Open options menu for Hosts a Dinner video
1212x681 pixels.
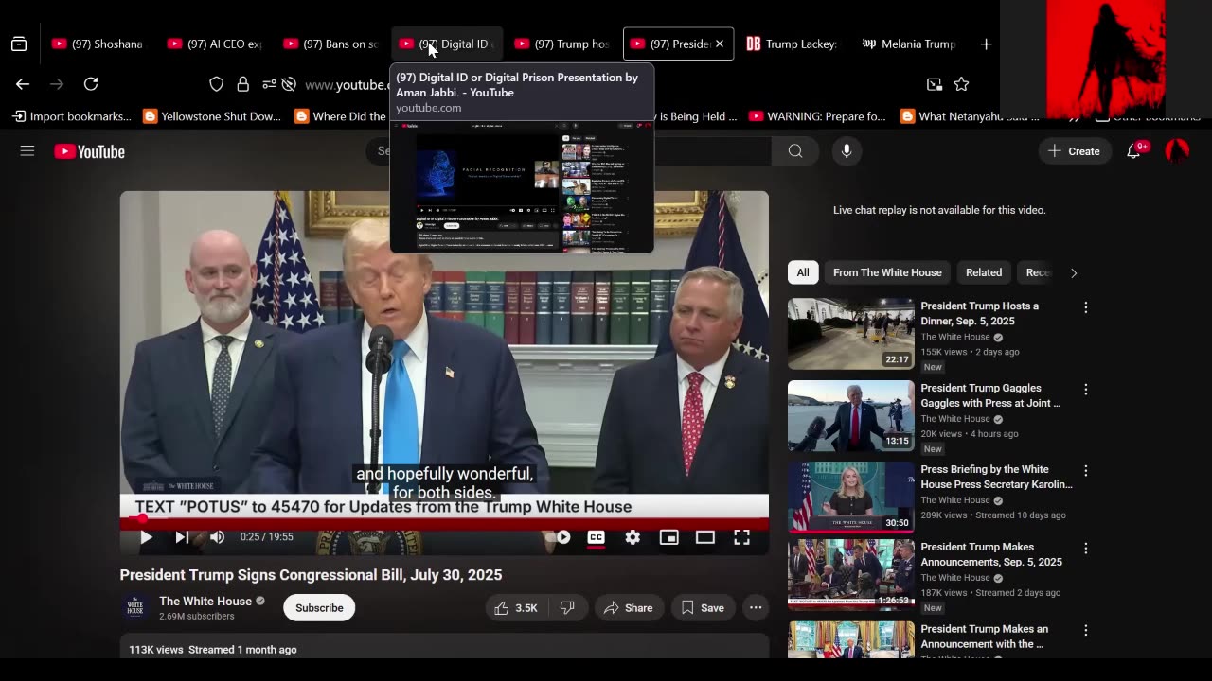[x=1086, y=307]
